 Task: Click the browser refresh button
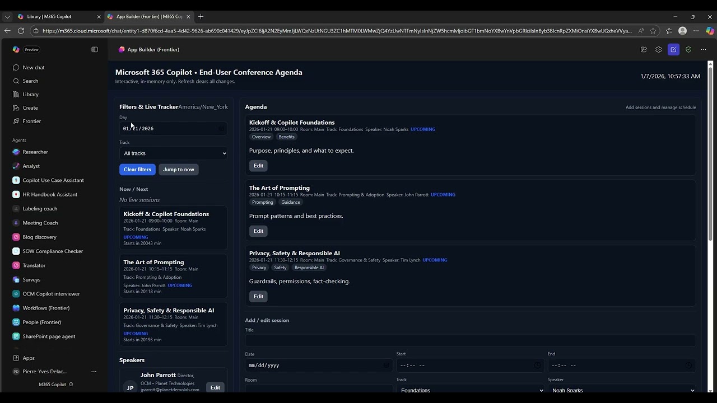(21, 31)
